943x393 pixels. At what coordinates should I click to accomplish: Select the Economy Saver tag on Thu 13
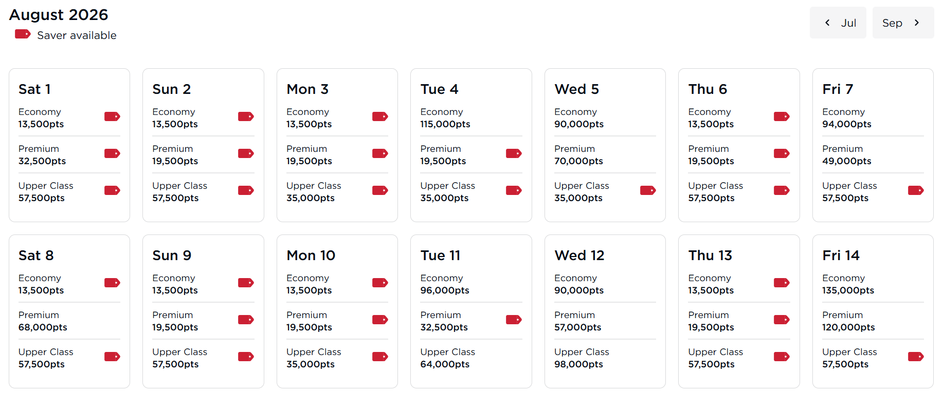click(782, 283)
